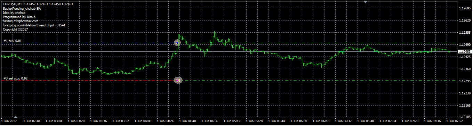Click the chart shift triangle at top edge
473x126 pixels.
point(365,2)
